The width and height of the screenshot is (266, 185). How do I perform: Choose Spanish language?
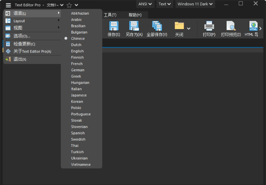point(81,133)
